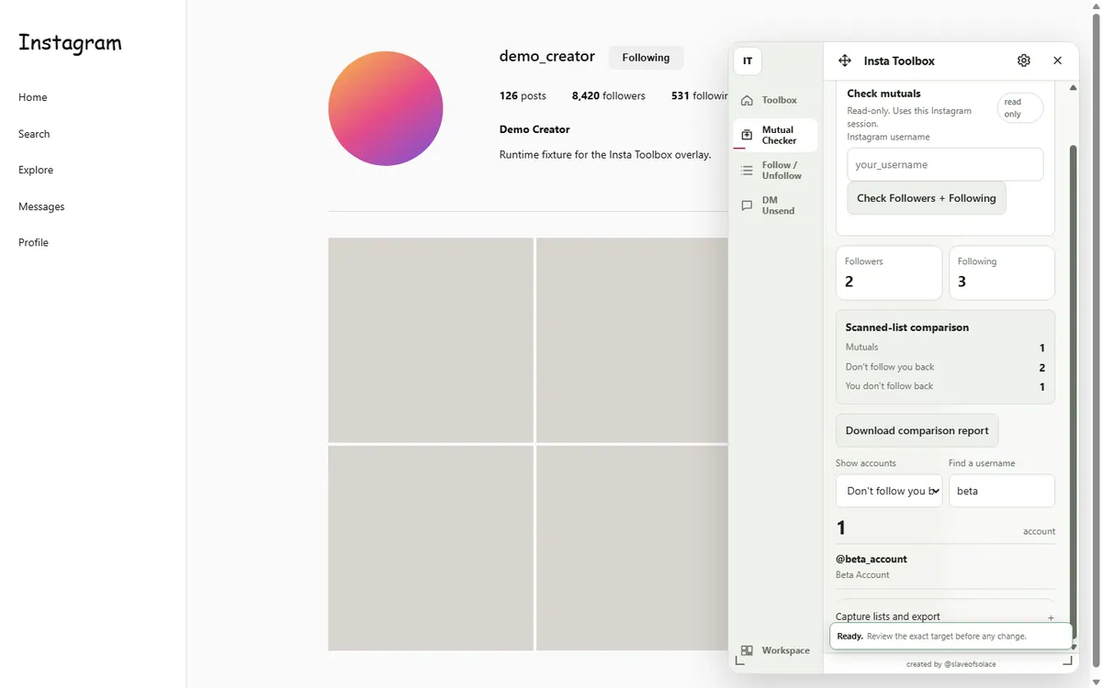Open the first post thumbnail
Viewport: 1102px width, 688px height.
[x=431, y=339]
